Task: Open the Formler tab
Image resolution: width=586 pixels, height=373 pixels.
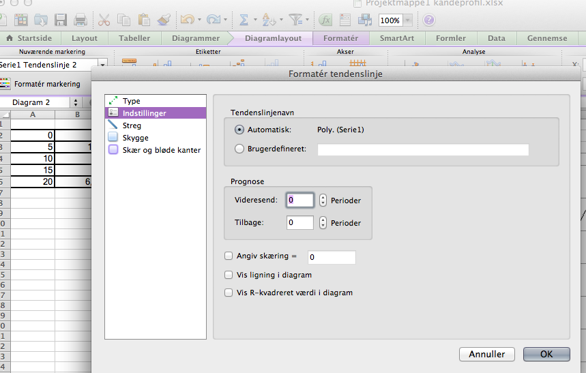Action: (x=451, y=38)
